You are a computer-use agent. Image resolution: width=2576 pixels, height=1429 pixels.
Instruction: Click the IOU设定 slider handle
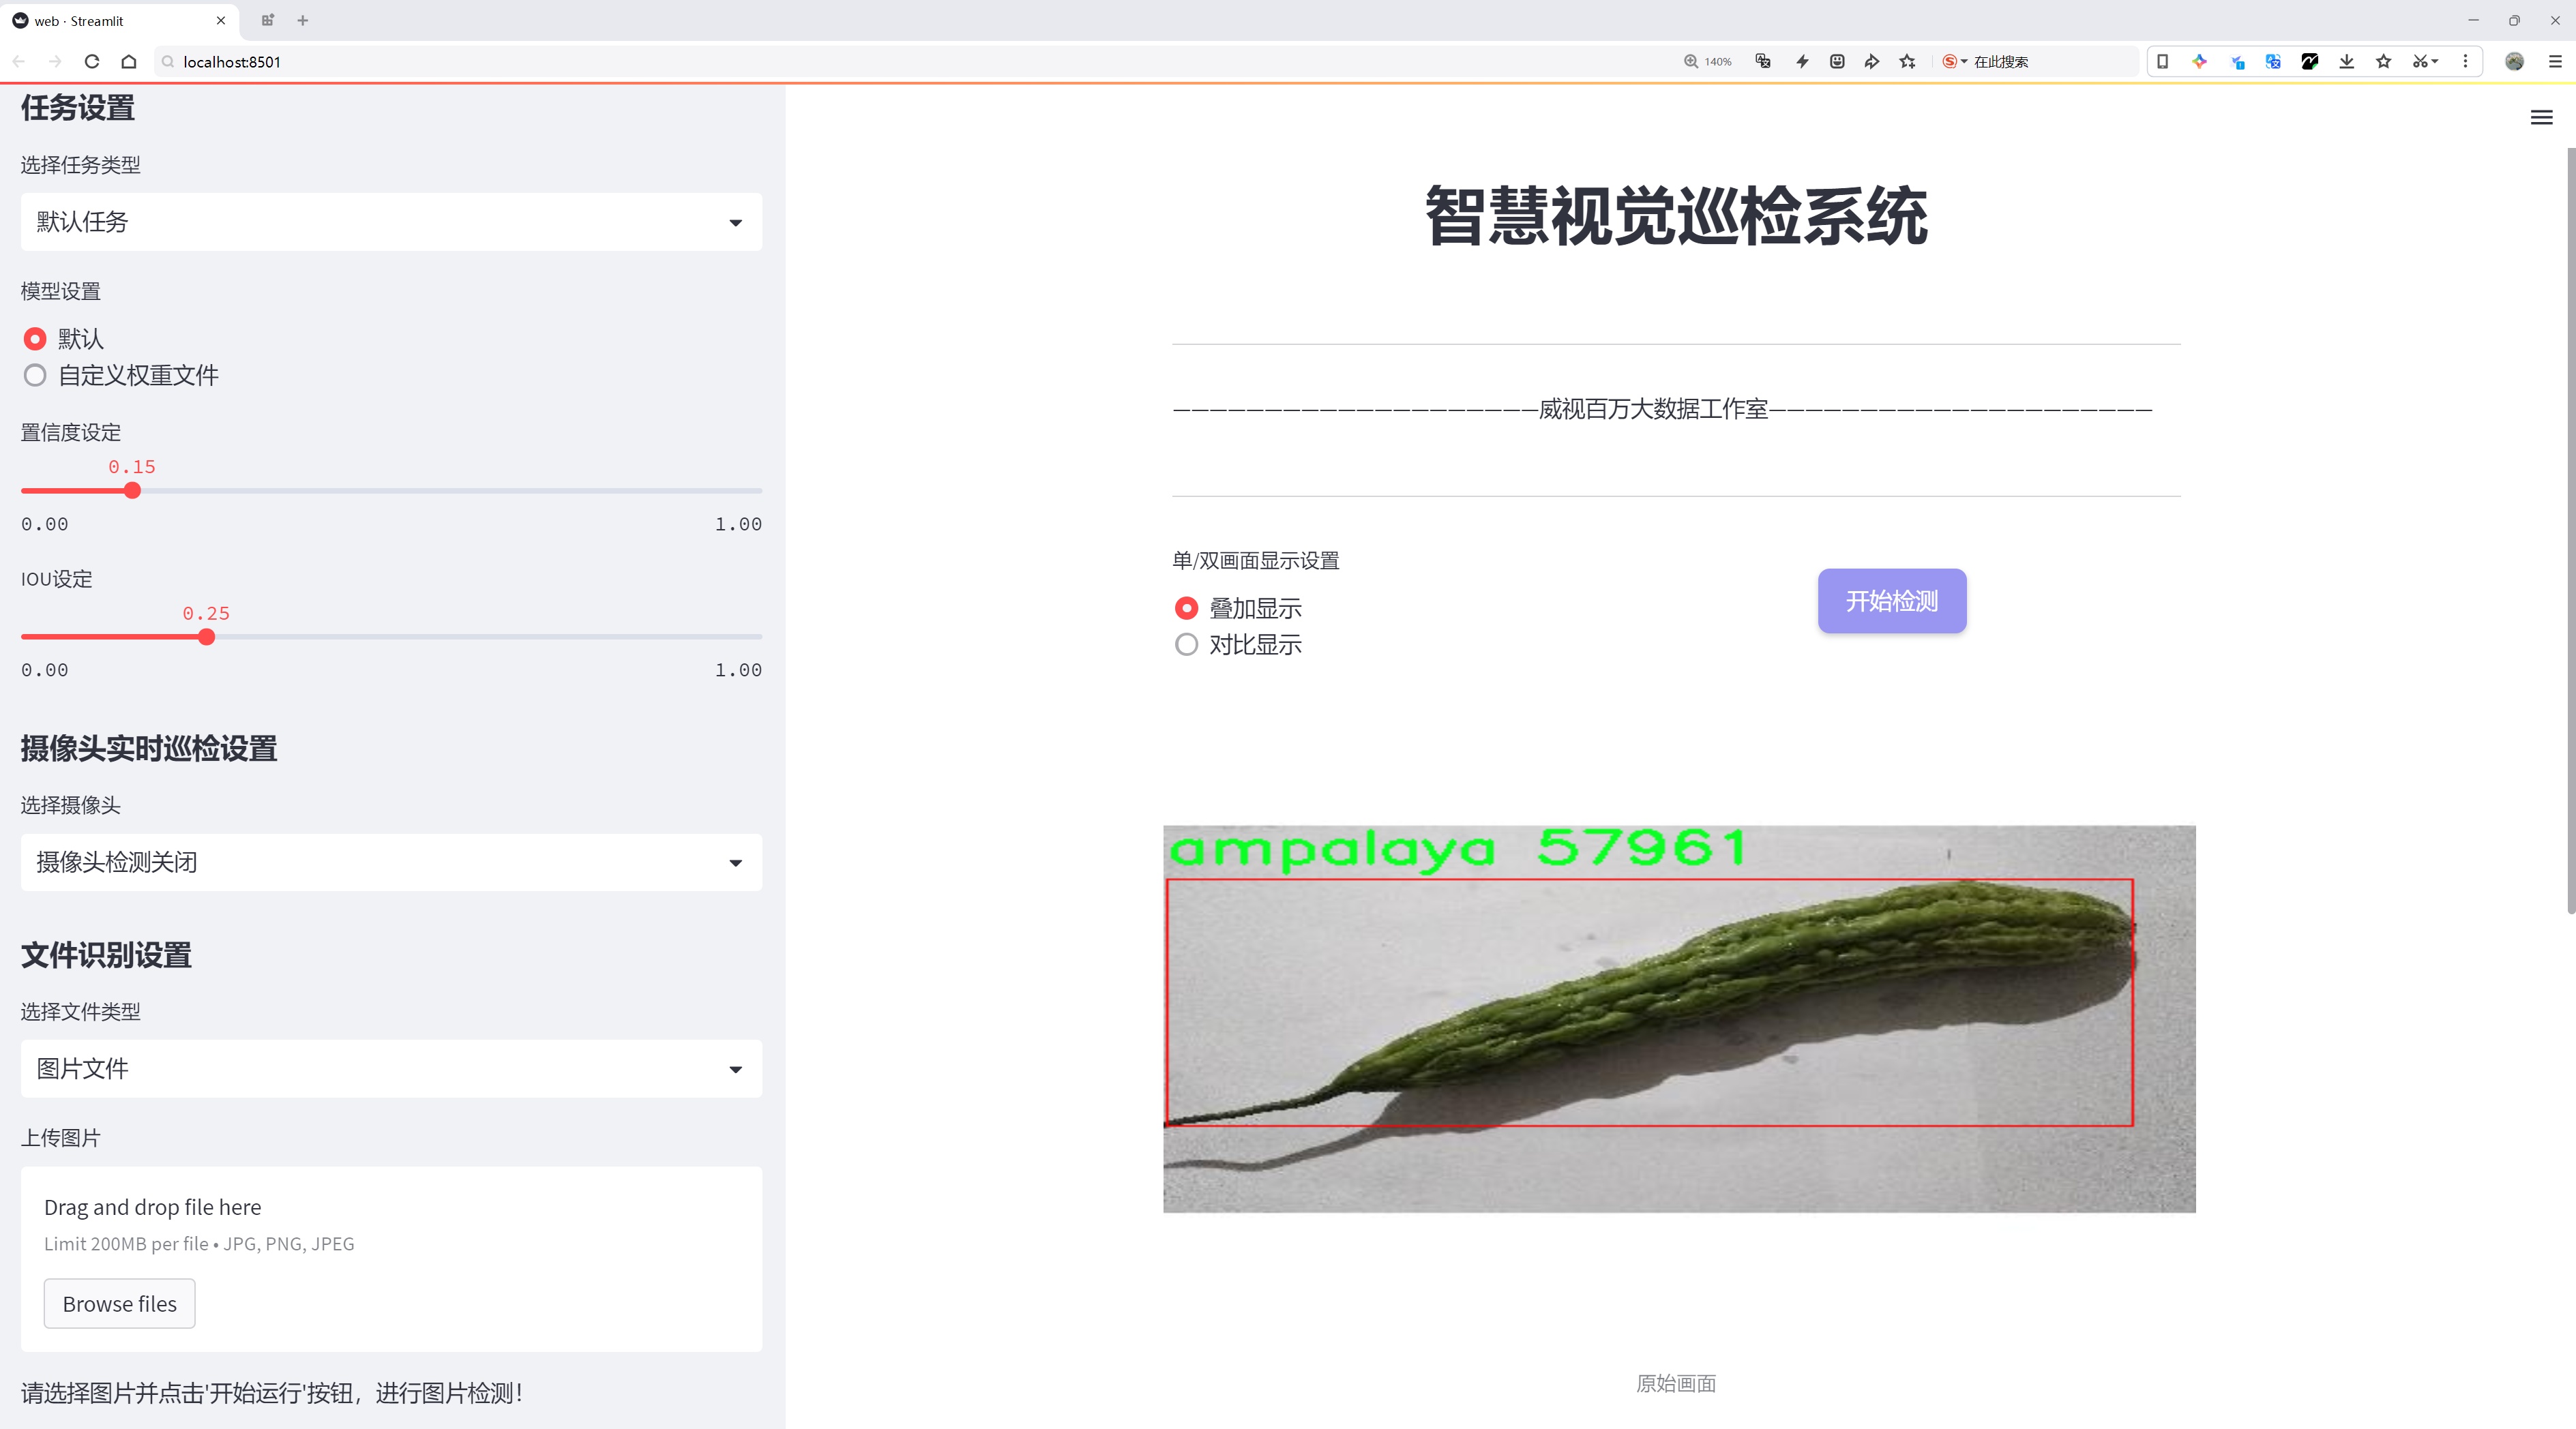207,637
